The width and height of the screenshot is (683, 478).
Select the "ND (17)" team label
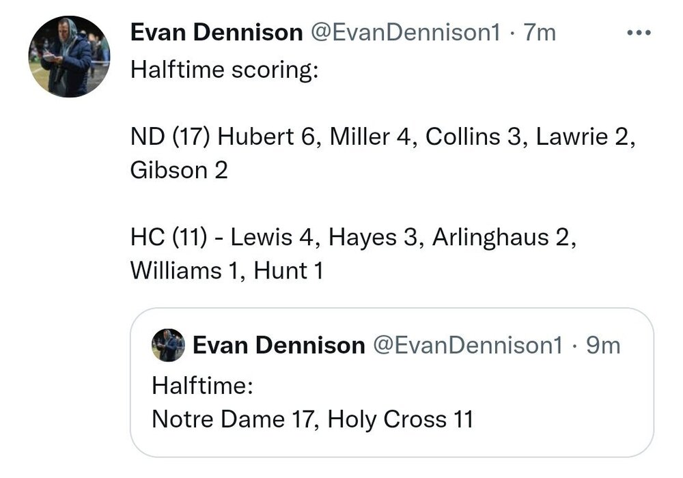170,137
